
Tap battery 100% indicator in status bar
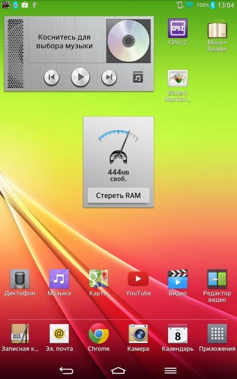(x=206, y=5)
